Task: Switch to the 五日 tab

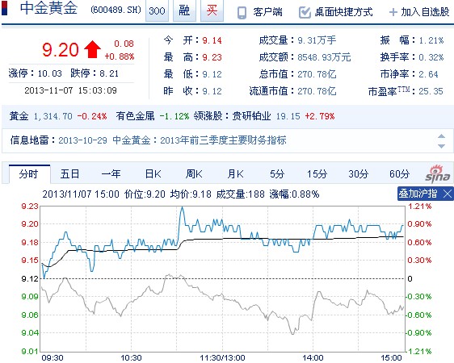Action: (x=69, y=174)
